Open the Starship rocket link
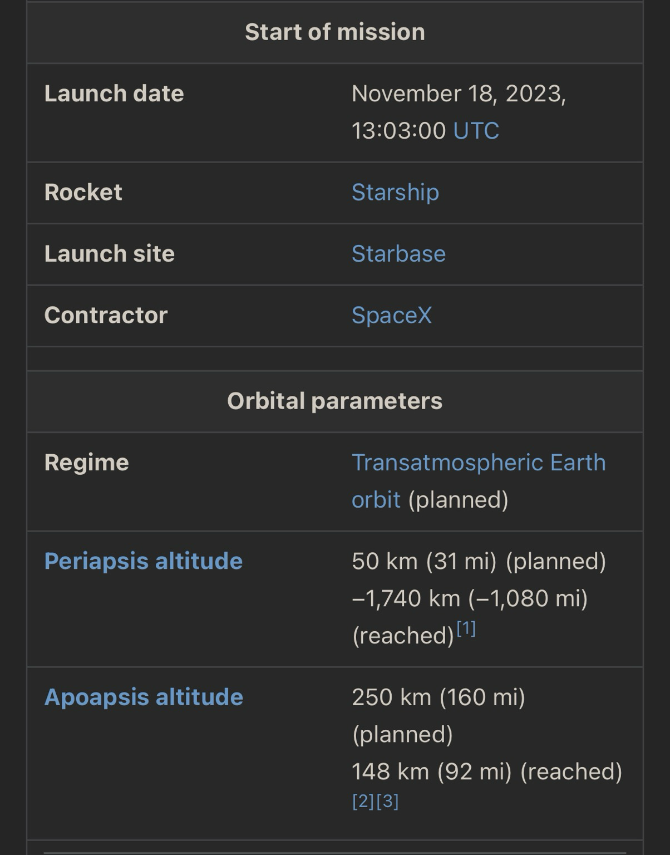This screenshot has height=855, width=670. click(x=395, y=192)
